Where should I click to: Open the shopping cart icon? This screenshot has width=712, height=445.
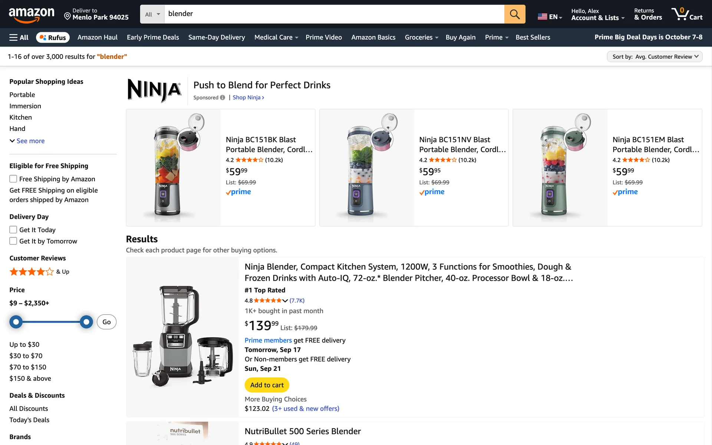point(687,14)
